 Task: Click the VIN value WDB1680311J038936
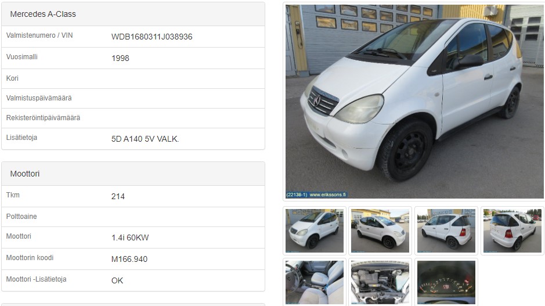pyautogui.click(x=151, y=37)
